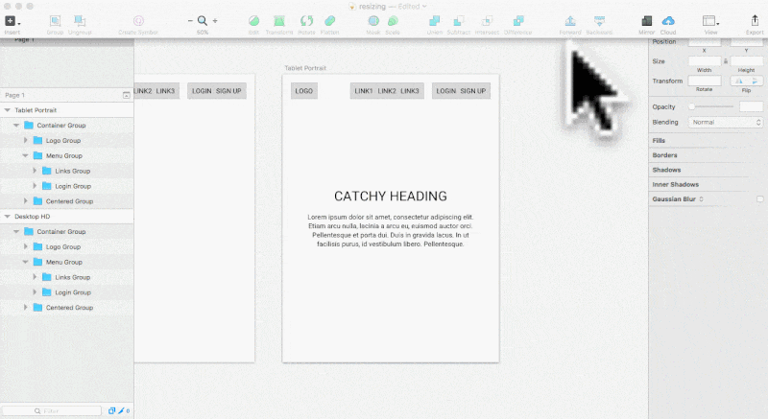This screenshot has width=768, height=419.
Task: Toggle the size aspect ratio lock
Action: (726, 61)
